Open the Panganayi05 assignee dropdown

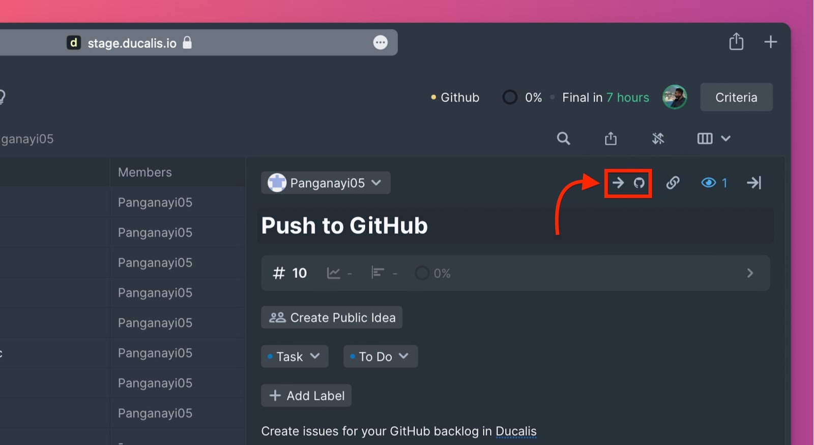click(326, 183)
